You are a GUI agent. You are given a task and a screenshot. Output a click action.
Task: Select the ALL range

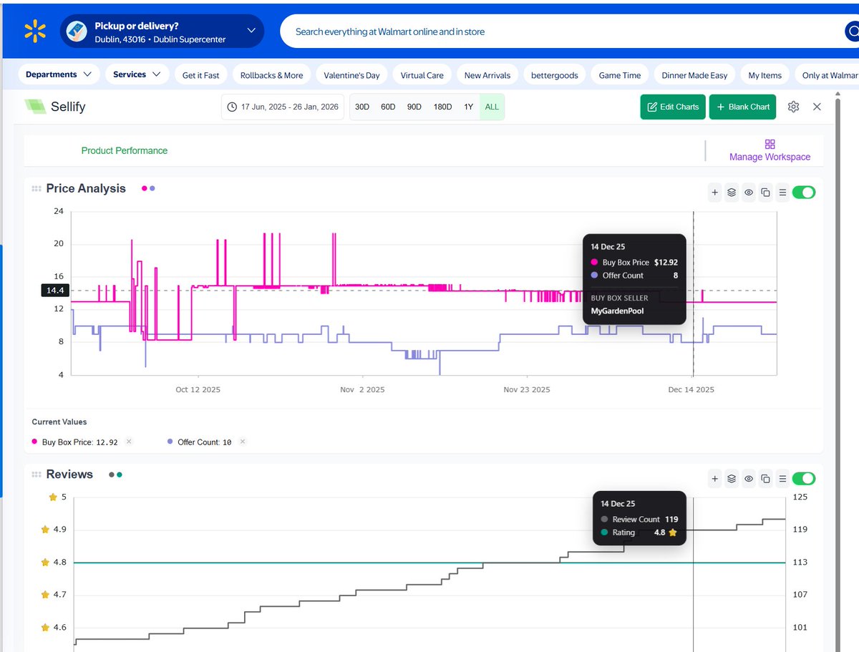pyautogui.click(x=492, y=107)
